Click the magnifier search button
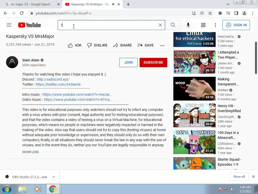This screenshot has width=258, height=194. pyautogui.click(x=173, y=25)
